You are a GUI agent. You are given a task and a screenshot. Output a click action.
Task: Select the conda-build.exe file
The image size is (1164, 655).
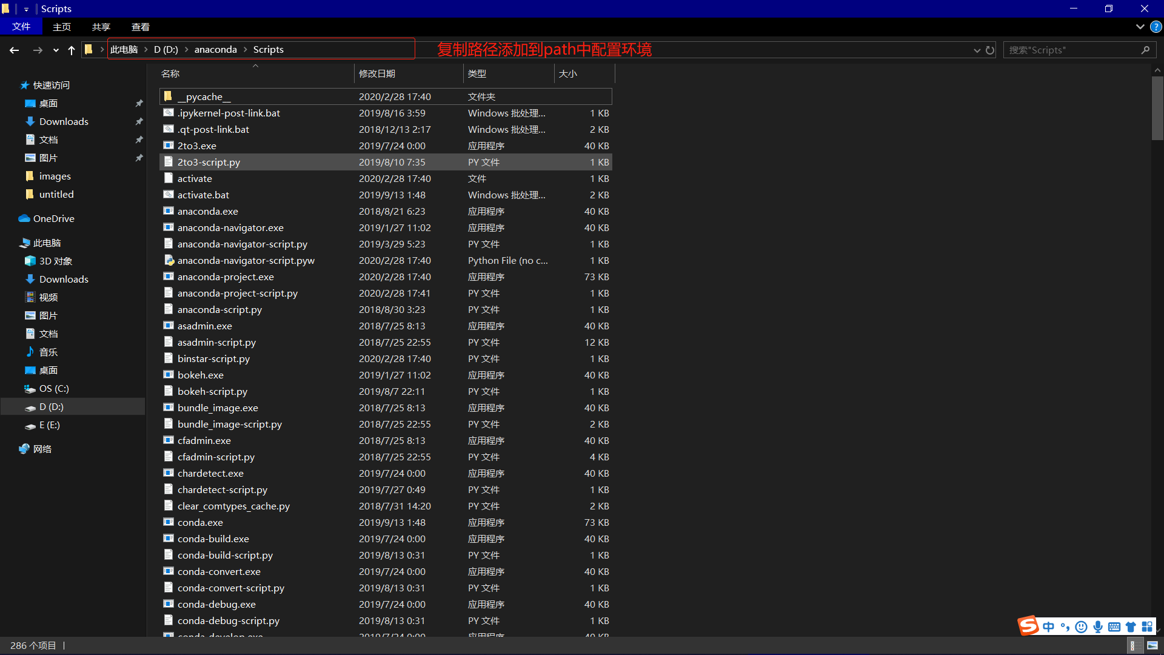pyautogui.click(x=386, y=539)
